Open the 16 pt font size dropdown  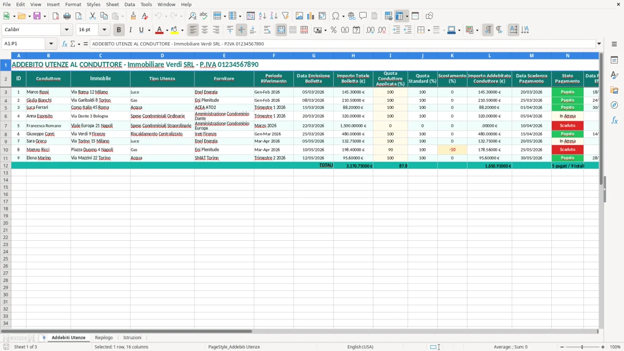click(x=105, y=30)
